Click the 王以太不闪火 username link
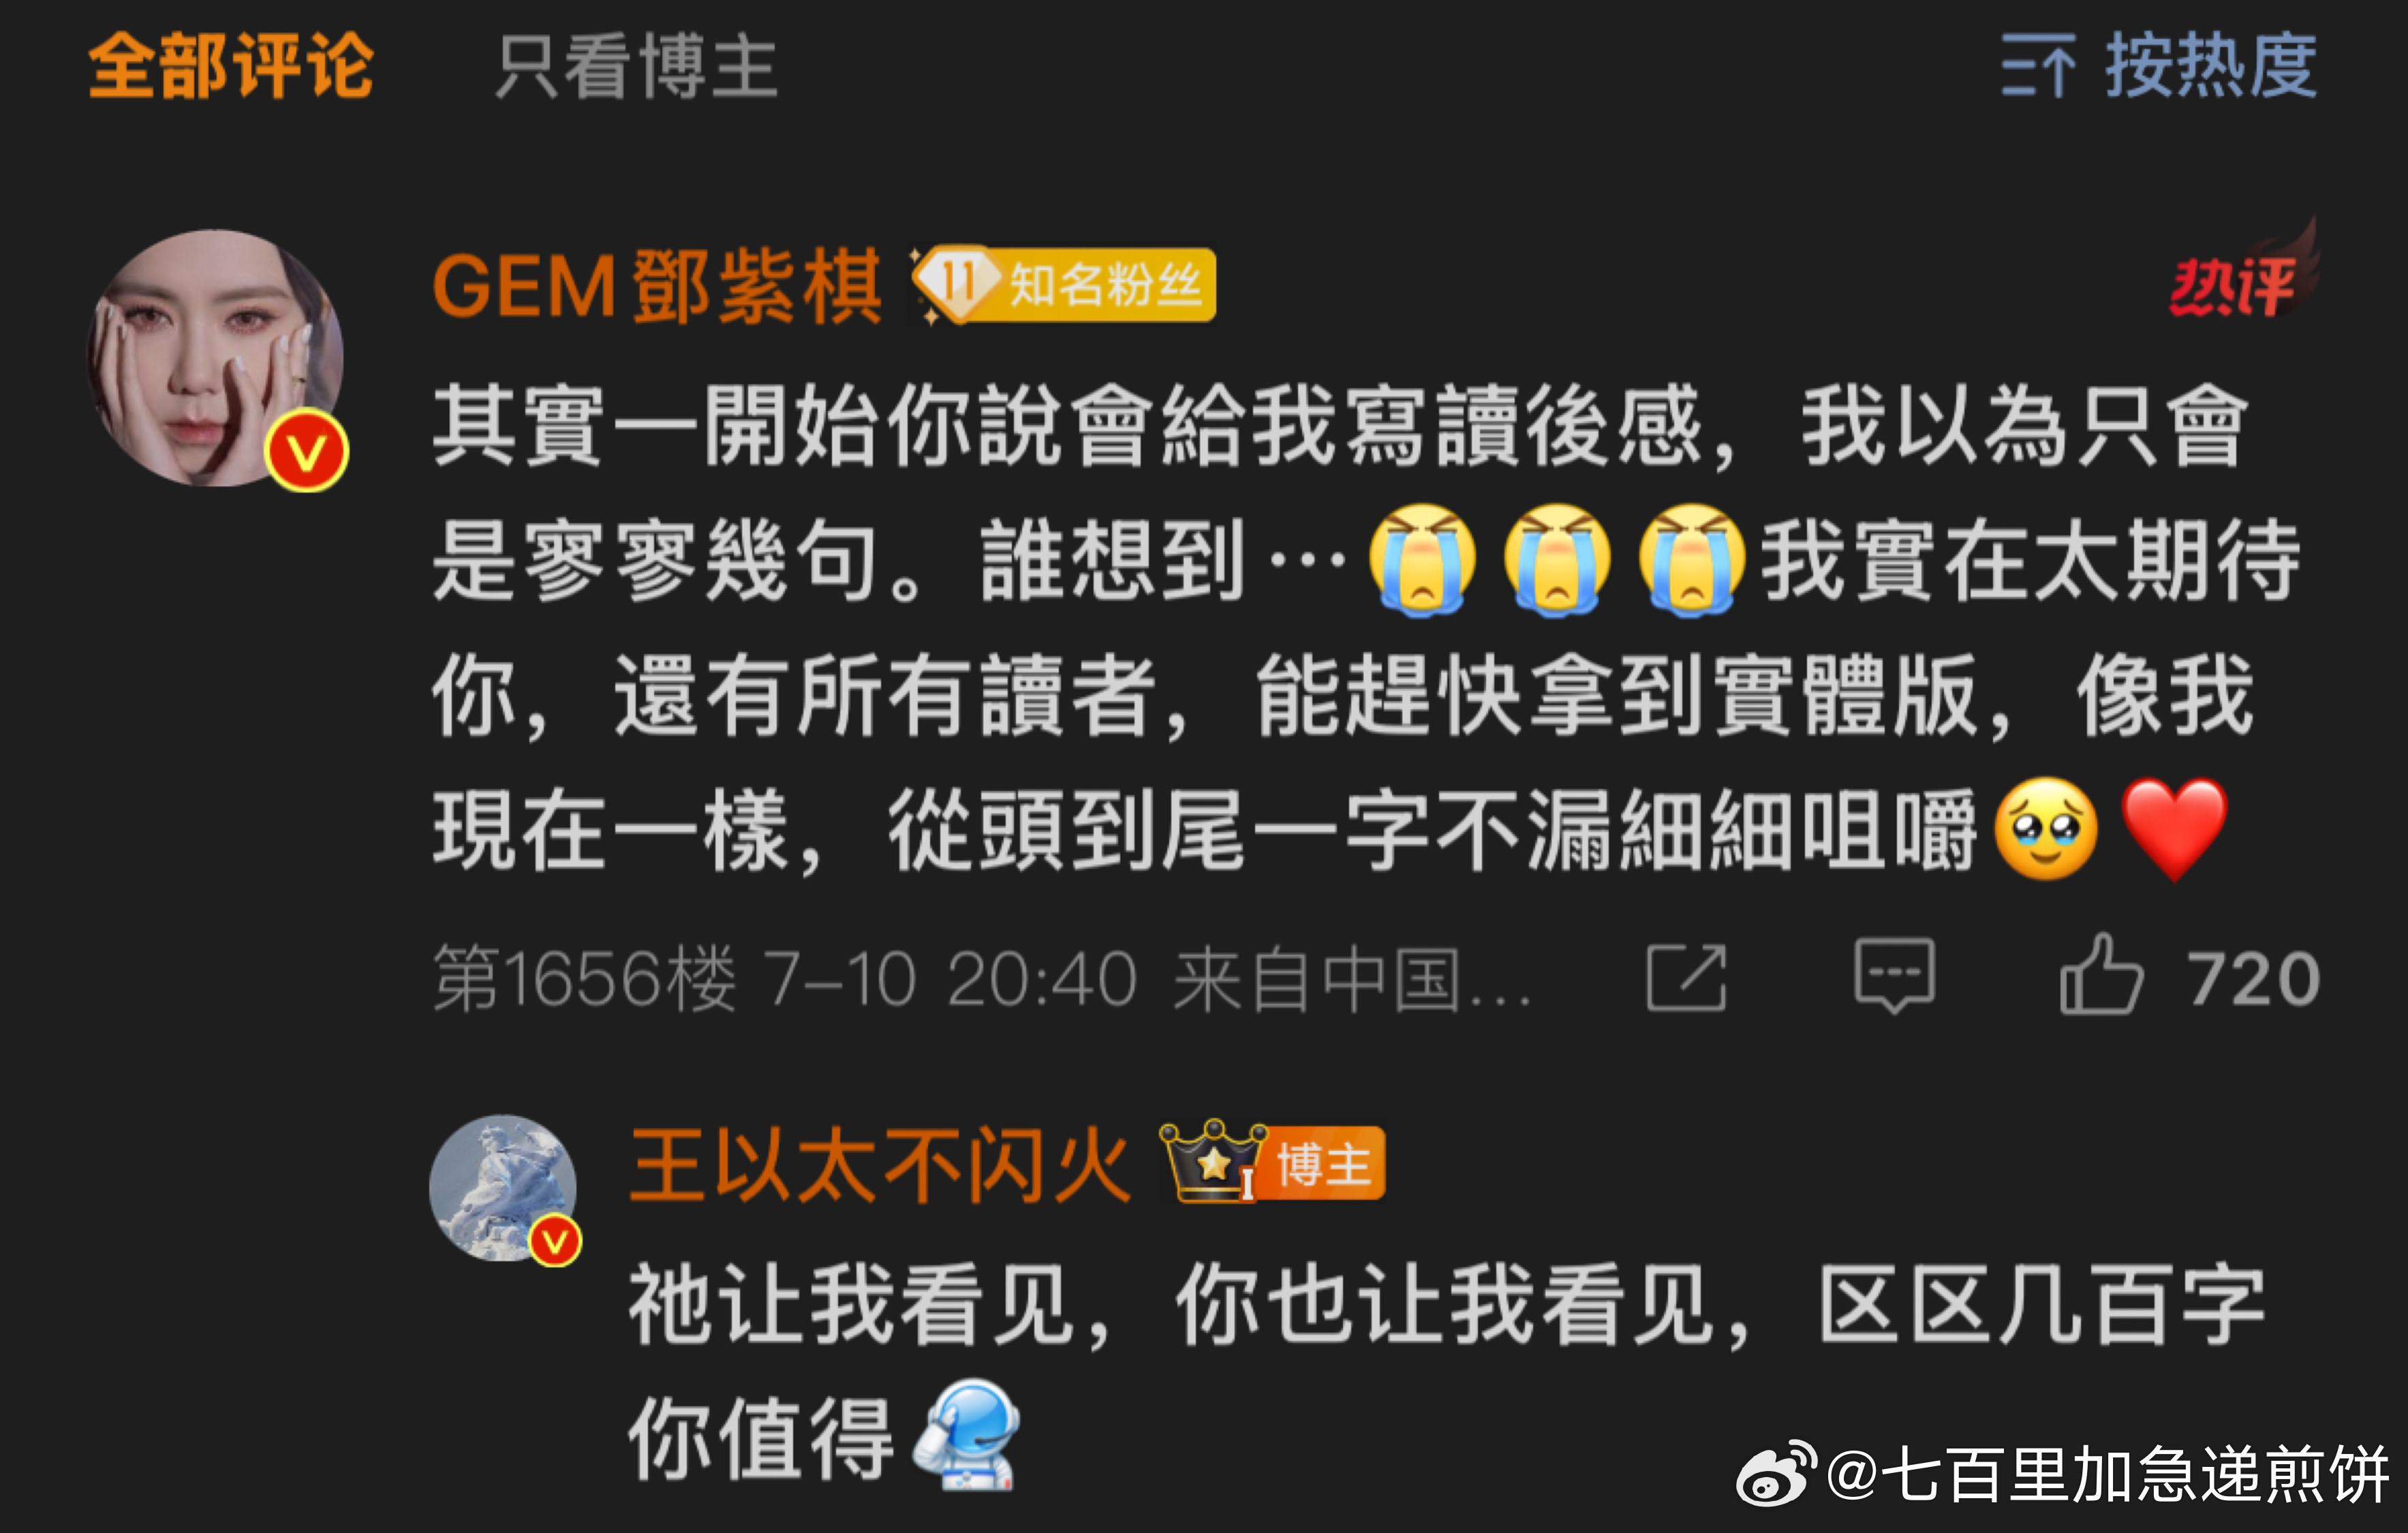This screenshot has height=1533, width=2408. 880,1165
